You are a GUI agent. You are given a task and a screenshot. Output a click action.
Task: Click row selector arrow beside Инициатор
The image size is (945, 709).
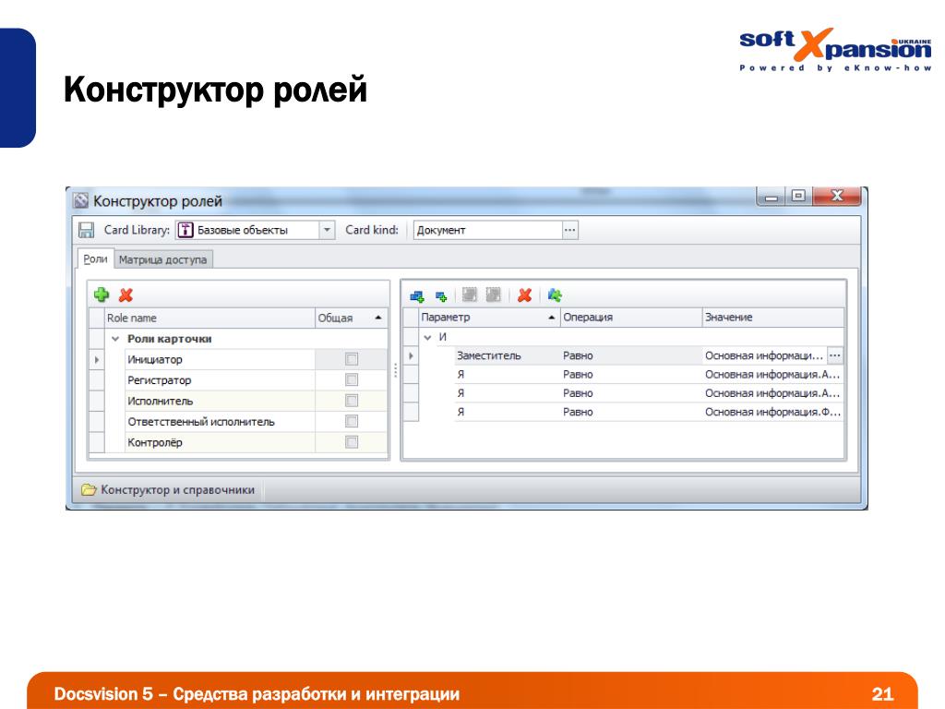tap(97, 359)
